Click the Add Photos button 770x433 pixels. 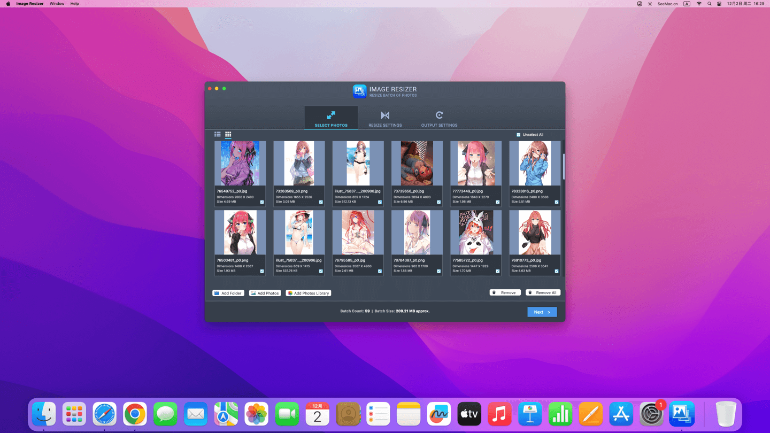pyautogui.click(x=265, y=293)
